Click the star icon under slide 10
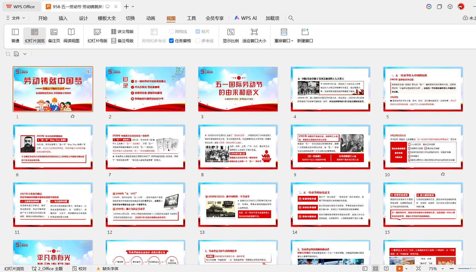 (443, 174)
